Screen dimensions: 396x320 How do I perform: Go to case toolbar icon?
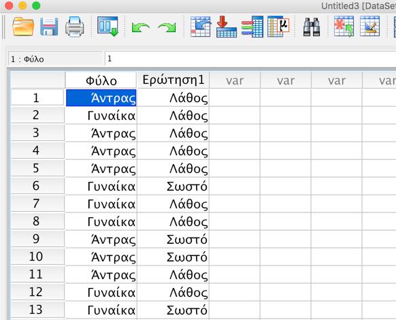click(x=201, y=27)
